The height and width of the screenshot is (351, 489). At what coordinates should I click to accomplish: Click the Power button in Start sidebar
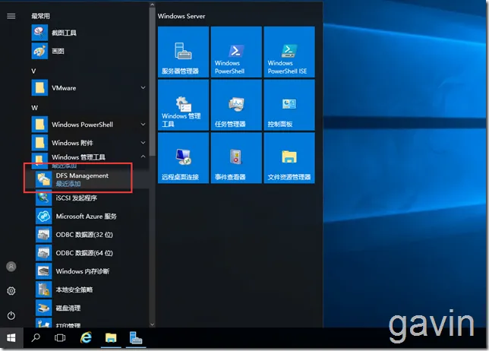[11, 315]
